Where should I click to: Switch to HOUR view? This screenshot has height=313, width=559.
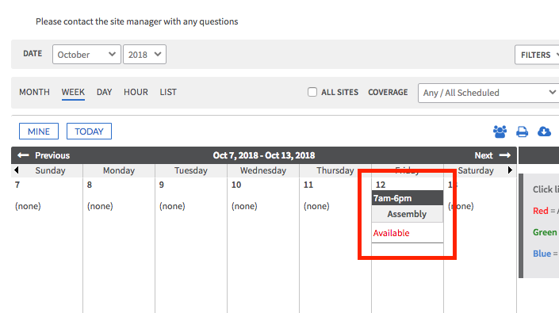tap(136, 92)
